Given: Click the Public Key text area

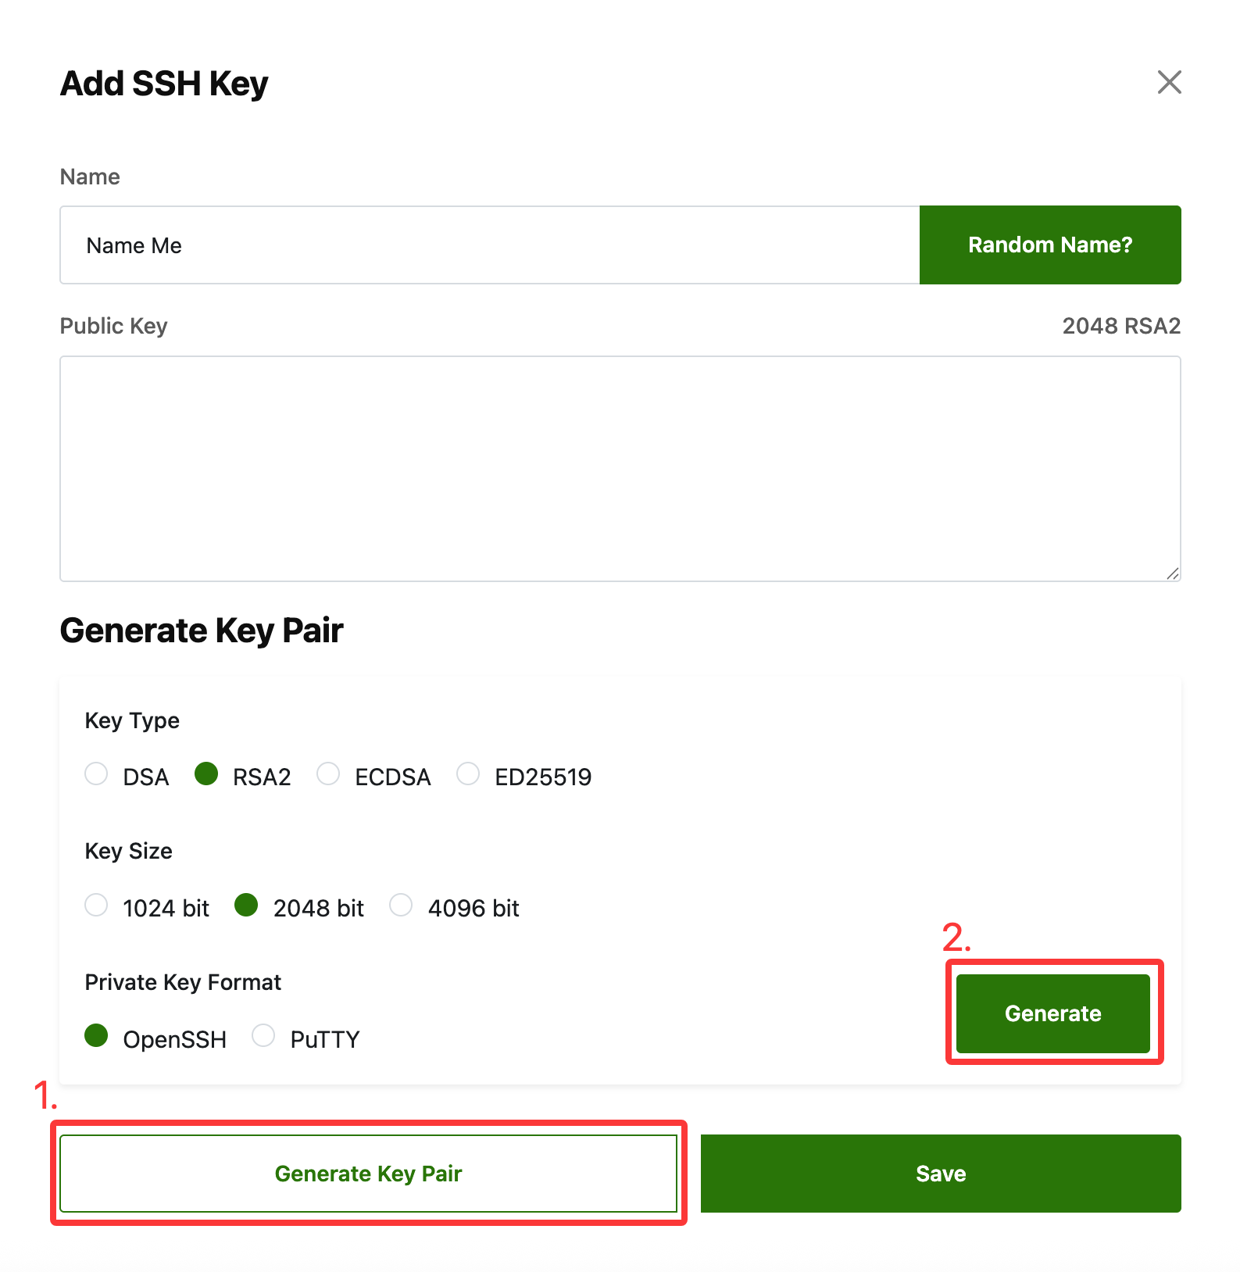Looking at the screenshot, I should 620,468.
